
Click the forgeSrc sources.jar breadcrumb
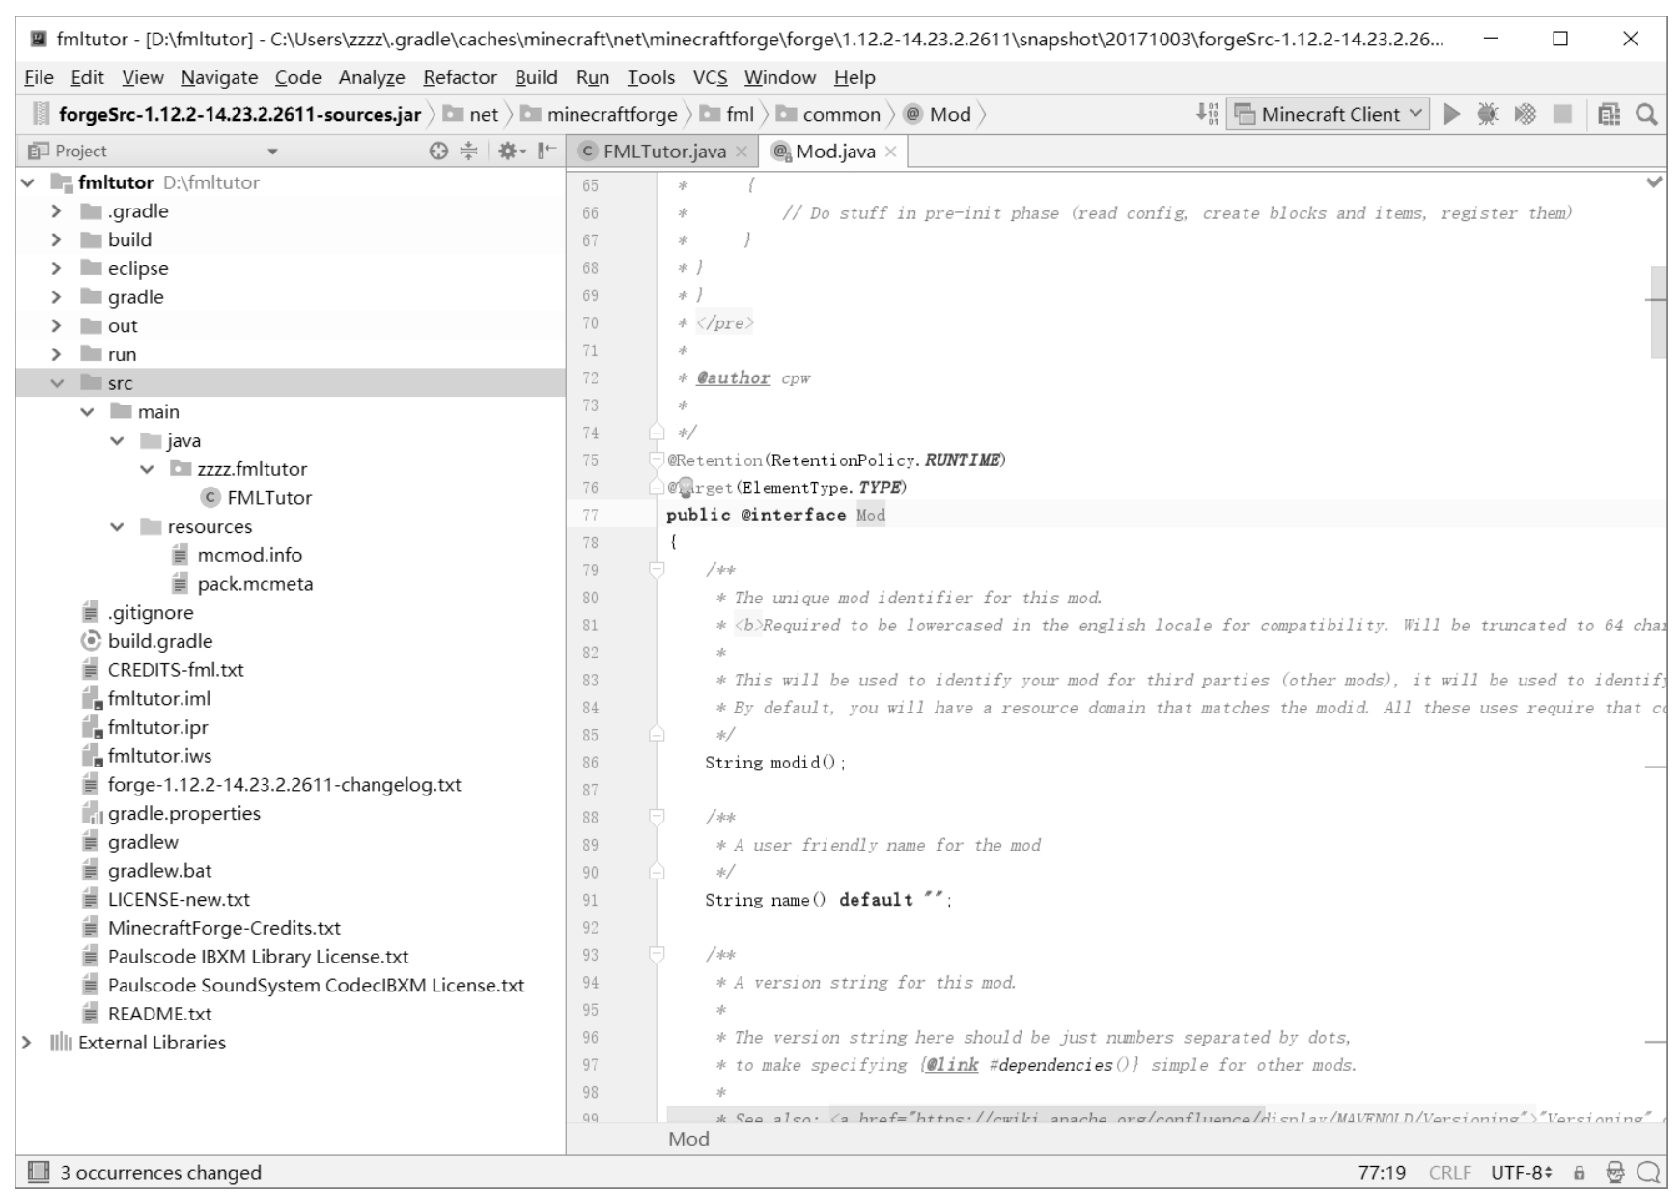(229, 114)
